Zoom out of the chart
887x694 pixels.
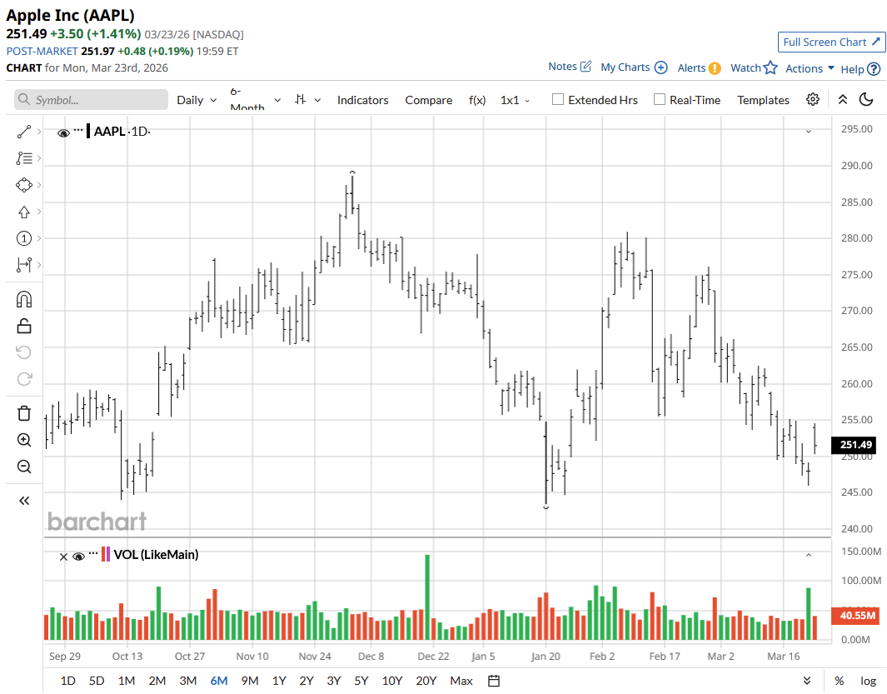coord(24,467)
